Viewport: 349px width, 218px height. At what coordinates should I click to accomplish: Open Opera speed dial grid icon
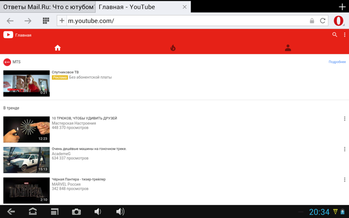pyautogui.click(x=46, y=21)
